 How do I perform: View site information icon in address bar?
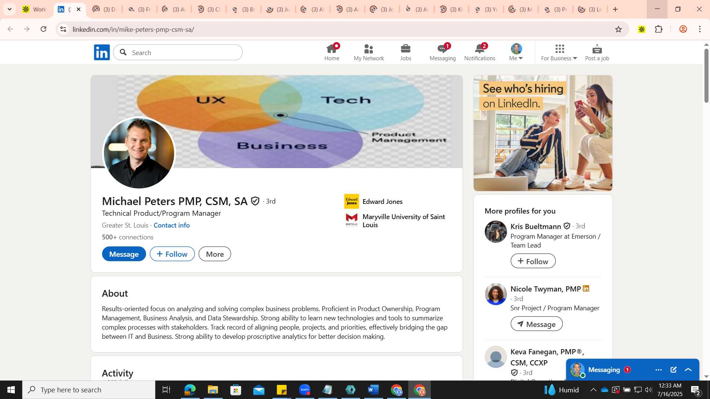[x=63, y=29]
